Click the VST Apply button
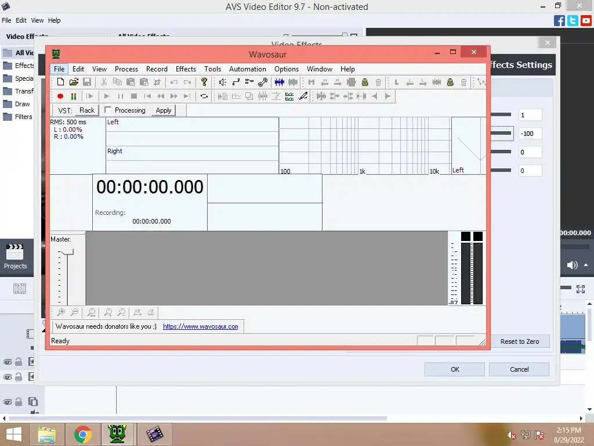594x446 pixels. [x=163, y=110]
